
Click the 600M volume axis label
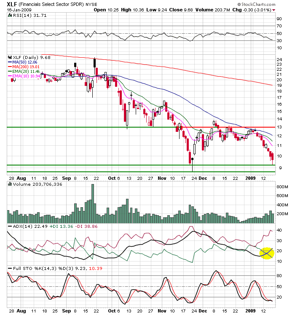tap(282, 196)
